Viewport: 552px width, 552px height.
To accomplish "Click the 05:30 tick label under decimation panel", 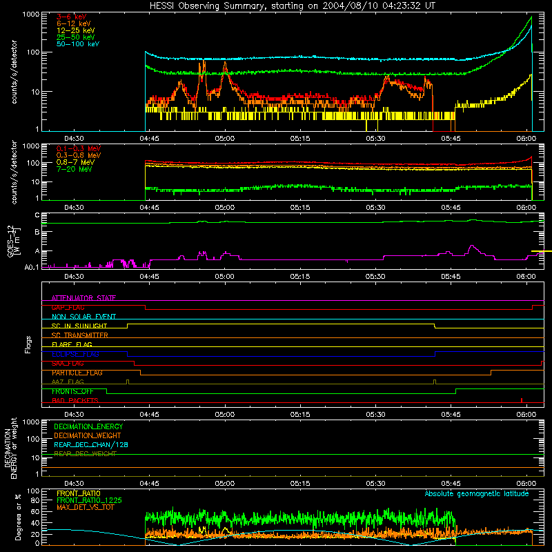I will click(x=375, y=484).
